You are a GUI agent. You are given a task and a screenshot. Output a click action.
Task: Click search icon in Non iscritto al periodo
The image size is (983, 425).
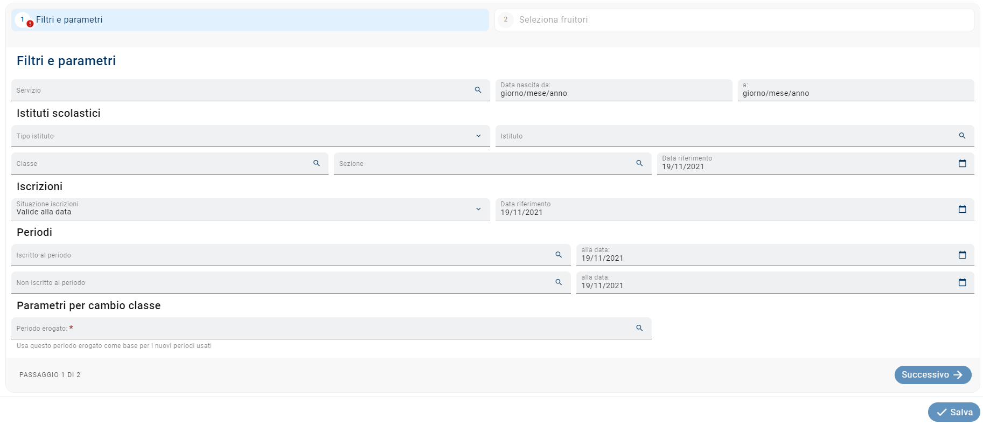559,282
